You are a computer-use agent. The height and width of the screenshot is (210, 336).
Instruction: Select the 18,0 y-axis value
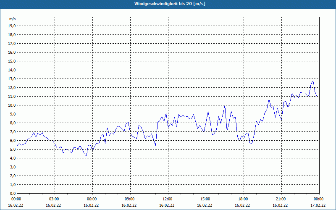12,35
